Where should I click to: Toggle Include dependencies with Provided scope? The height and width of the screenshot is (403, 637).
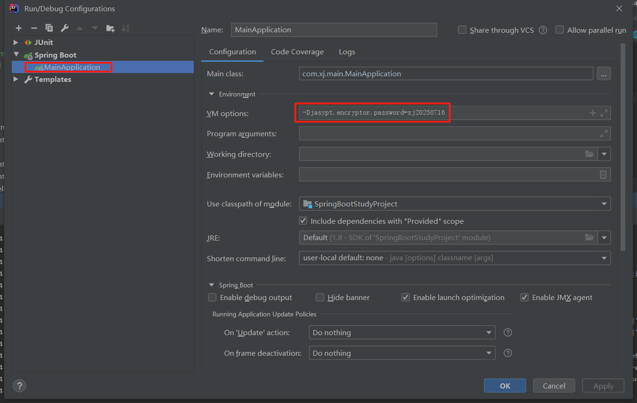(x=303, y=221)
